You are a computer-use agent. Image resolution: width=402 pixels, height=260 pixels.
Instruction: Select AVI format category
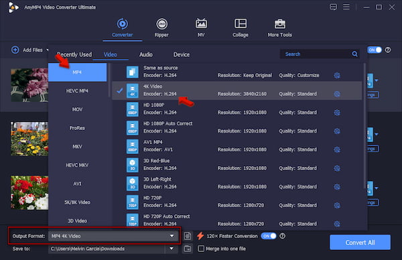[78, 184]
